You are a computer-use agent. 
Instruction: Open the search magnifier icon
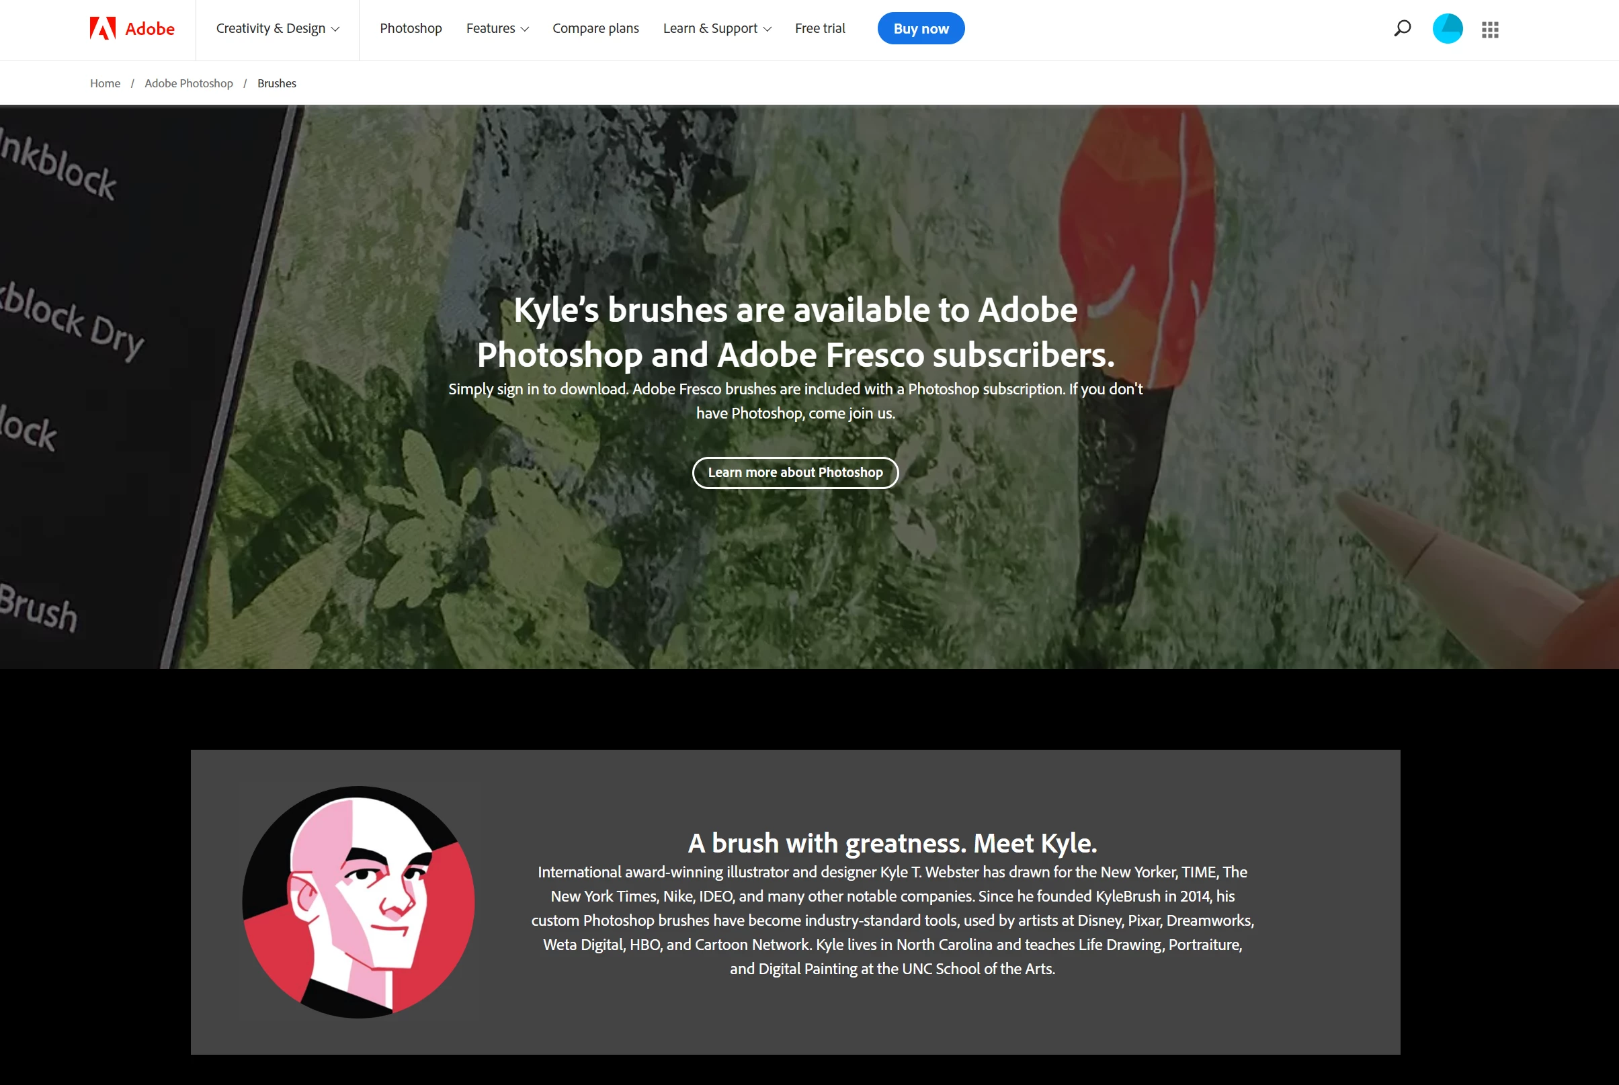1402,28
